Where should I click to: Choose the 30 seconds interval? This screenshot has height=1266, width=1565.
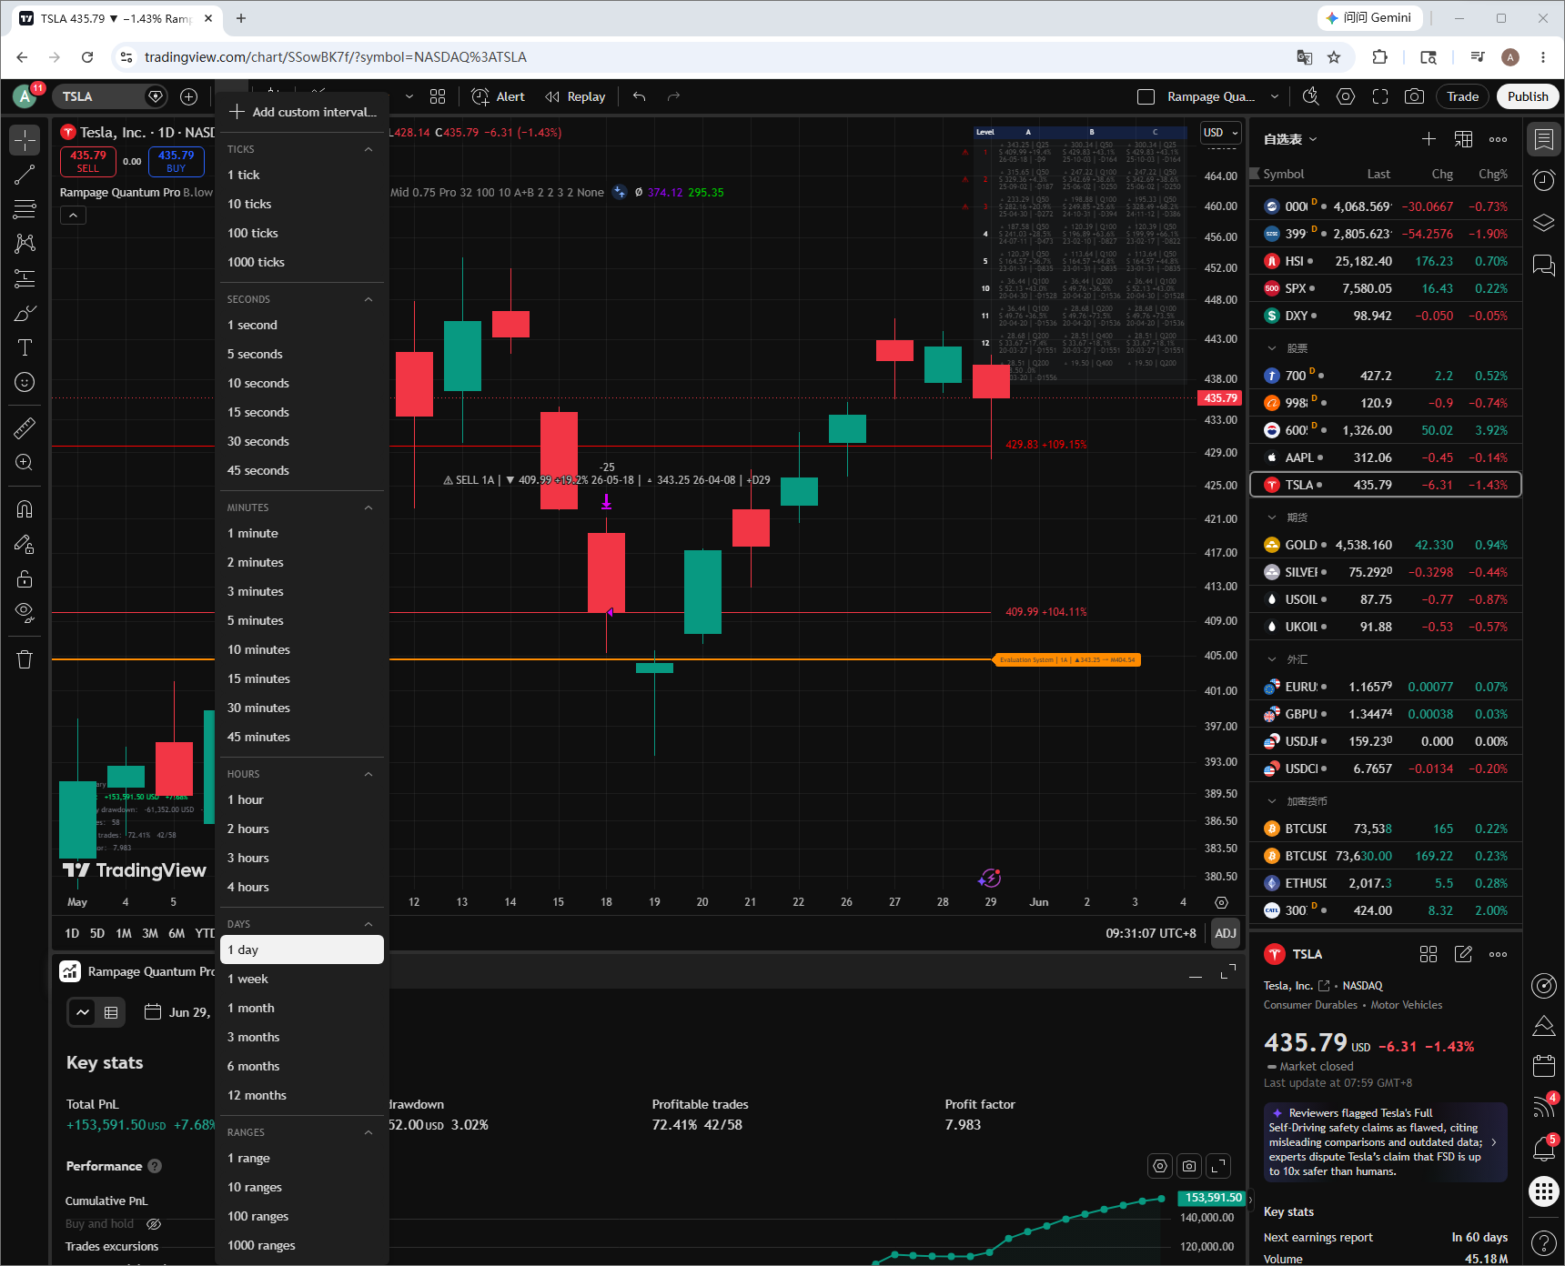pos(302,441)
